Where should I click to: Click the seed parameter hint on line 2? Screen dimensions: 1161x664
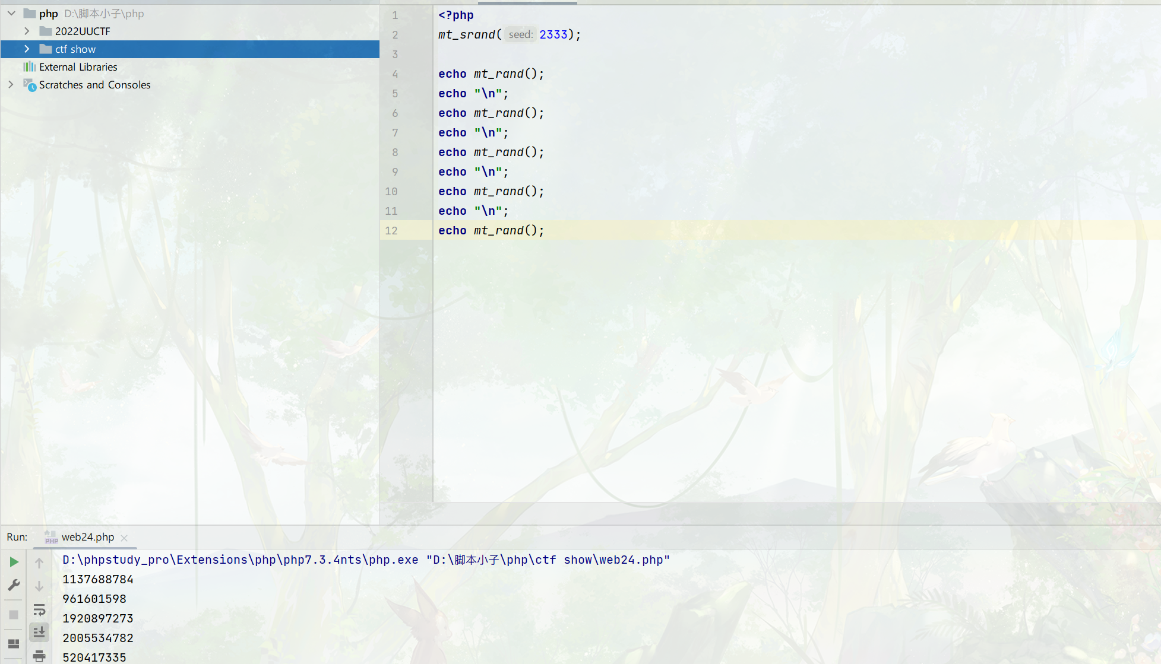(x=521, y=34)
